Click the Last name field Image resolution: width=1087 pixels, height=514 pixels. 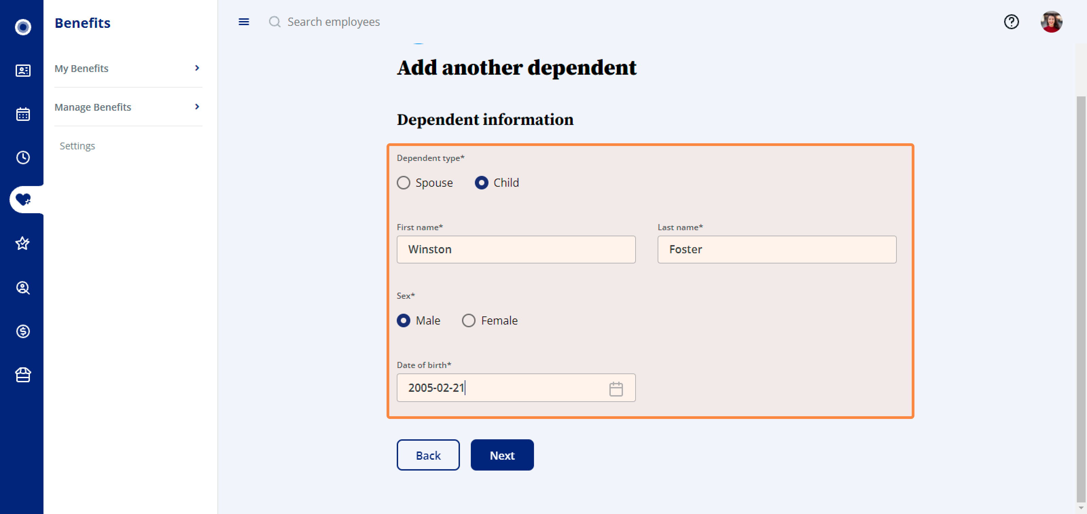777,250
